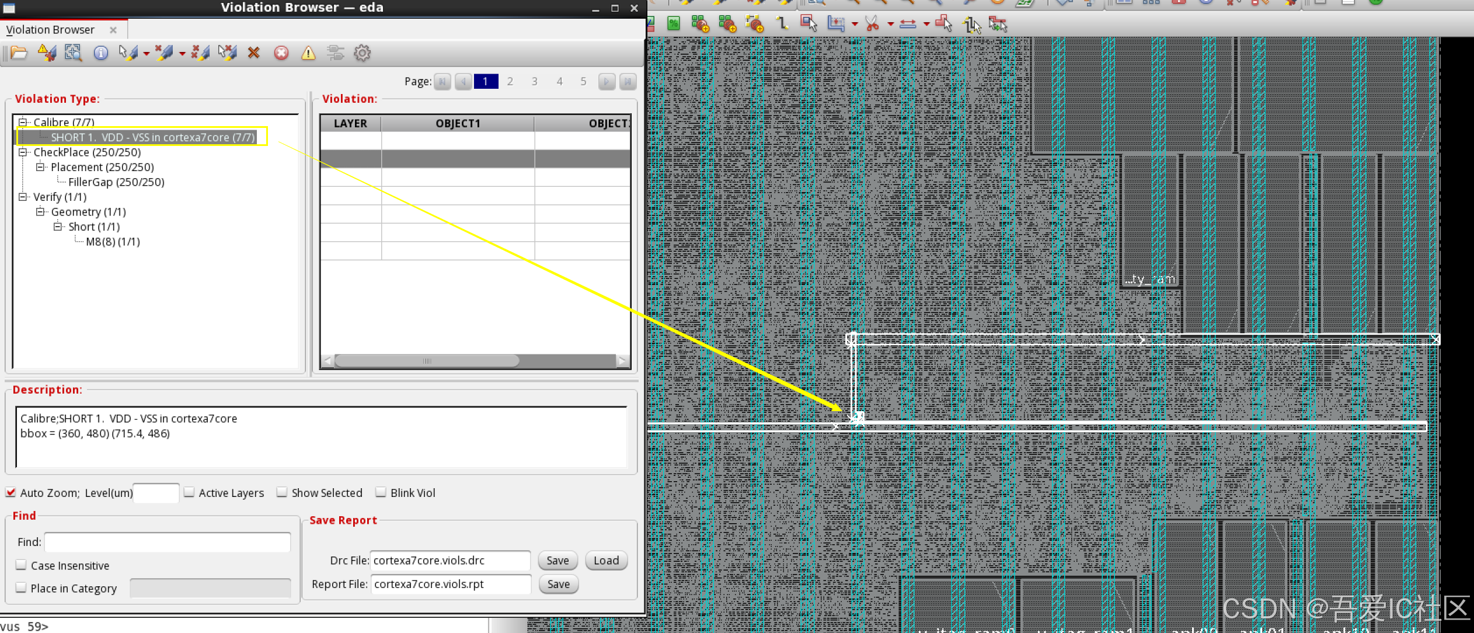Click the zoom-to-violation magnifier icon
Image resolution: width=1474 pixels, height=633 pixels.
(73, 53)
